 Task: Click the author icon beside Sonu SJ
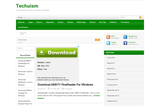click(39, 89)
